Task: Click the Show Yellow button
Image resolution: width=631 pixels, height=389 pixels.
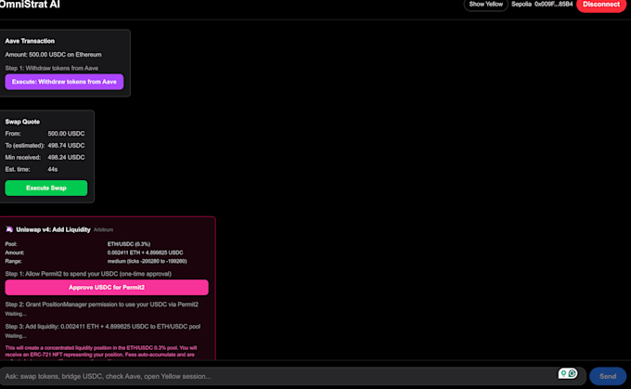Action: pyautogui.click(x=485, y=5)
